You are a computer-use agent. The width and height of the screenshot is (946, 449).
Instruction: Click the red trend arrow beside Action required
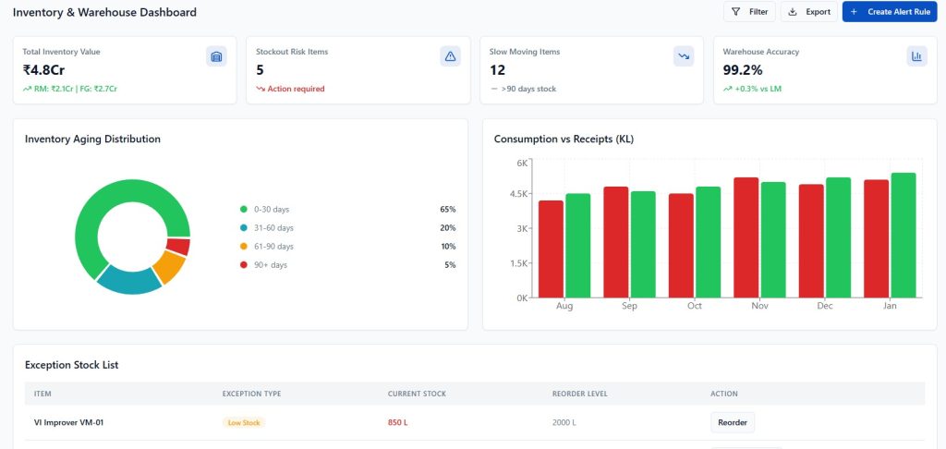click(261, 89)
